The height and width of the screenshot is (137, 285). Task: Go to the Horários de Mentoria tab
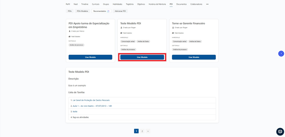coord(157,4)
